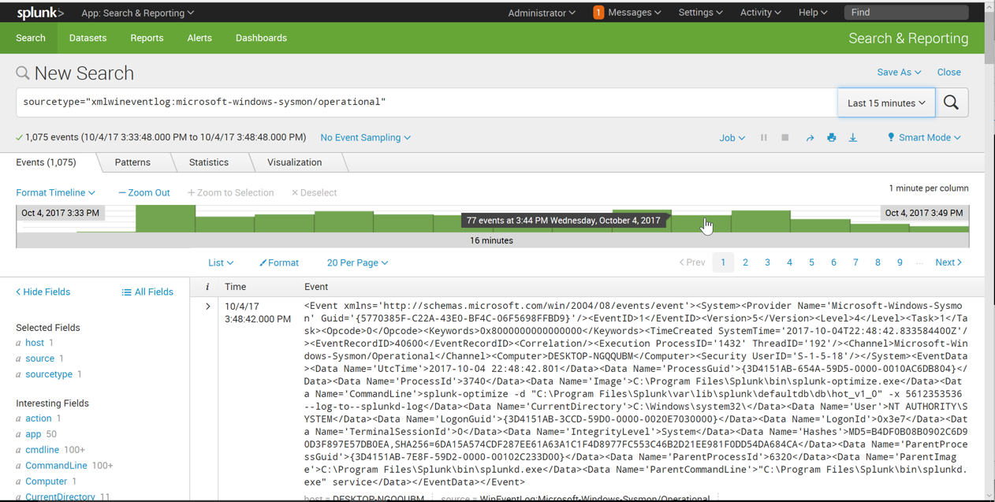Viewport: 995px width, 502px height.
Task: Open No Event Sampling dropdown
Action: pyautogui.click(x=365, y=137)
